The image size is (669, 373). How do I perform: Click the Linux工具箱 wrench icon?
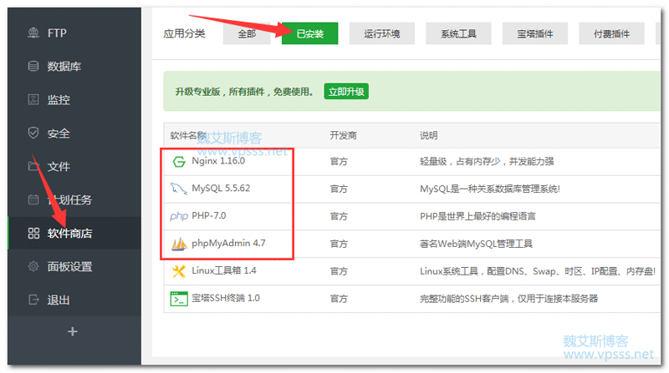coord(178,271)
